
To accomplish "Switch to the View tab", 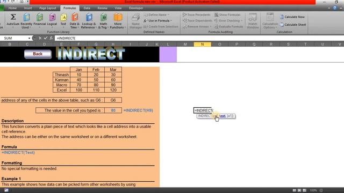I will (118, 8).
